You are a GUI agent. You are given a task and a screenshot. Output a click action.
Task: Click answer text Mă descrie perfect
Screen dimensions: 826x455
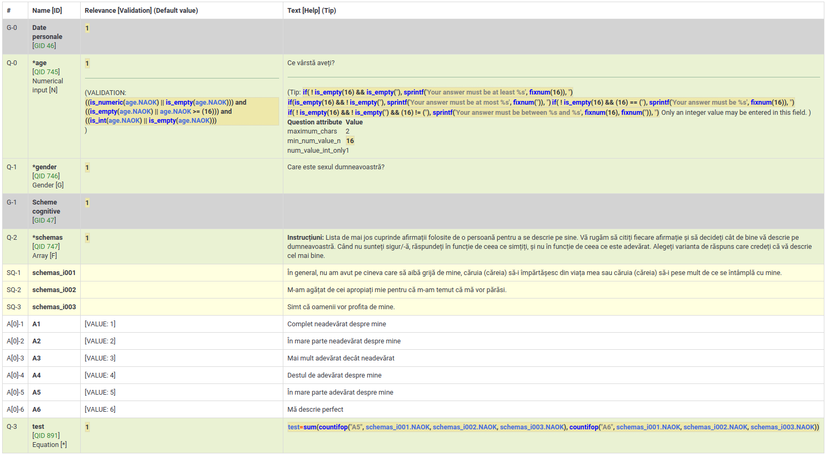[315, 410]
